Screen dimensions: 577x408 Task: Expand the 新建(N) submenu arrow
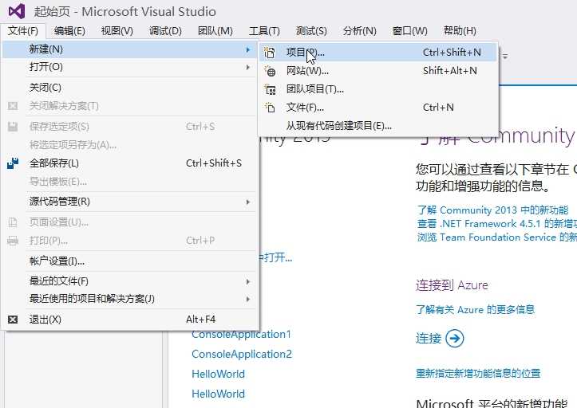[248, 49]
